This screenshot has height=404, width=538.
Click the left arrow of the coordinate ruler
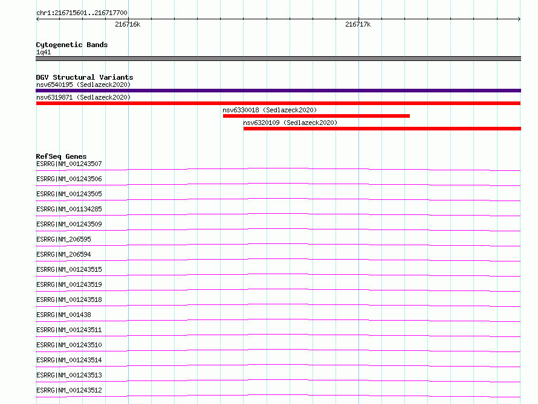(x=37, y=19)
